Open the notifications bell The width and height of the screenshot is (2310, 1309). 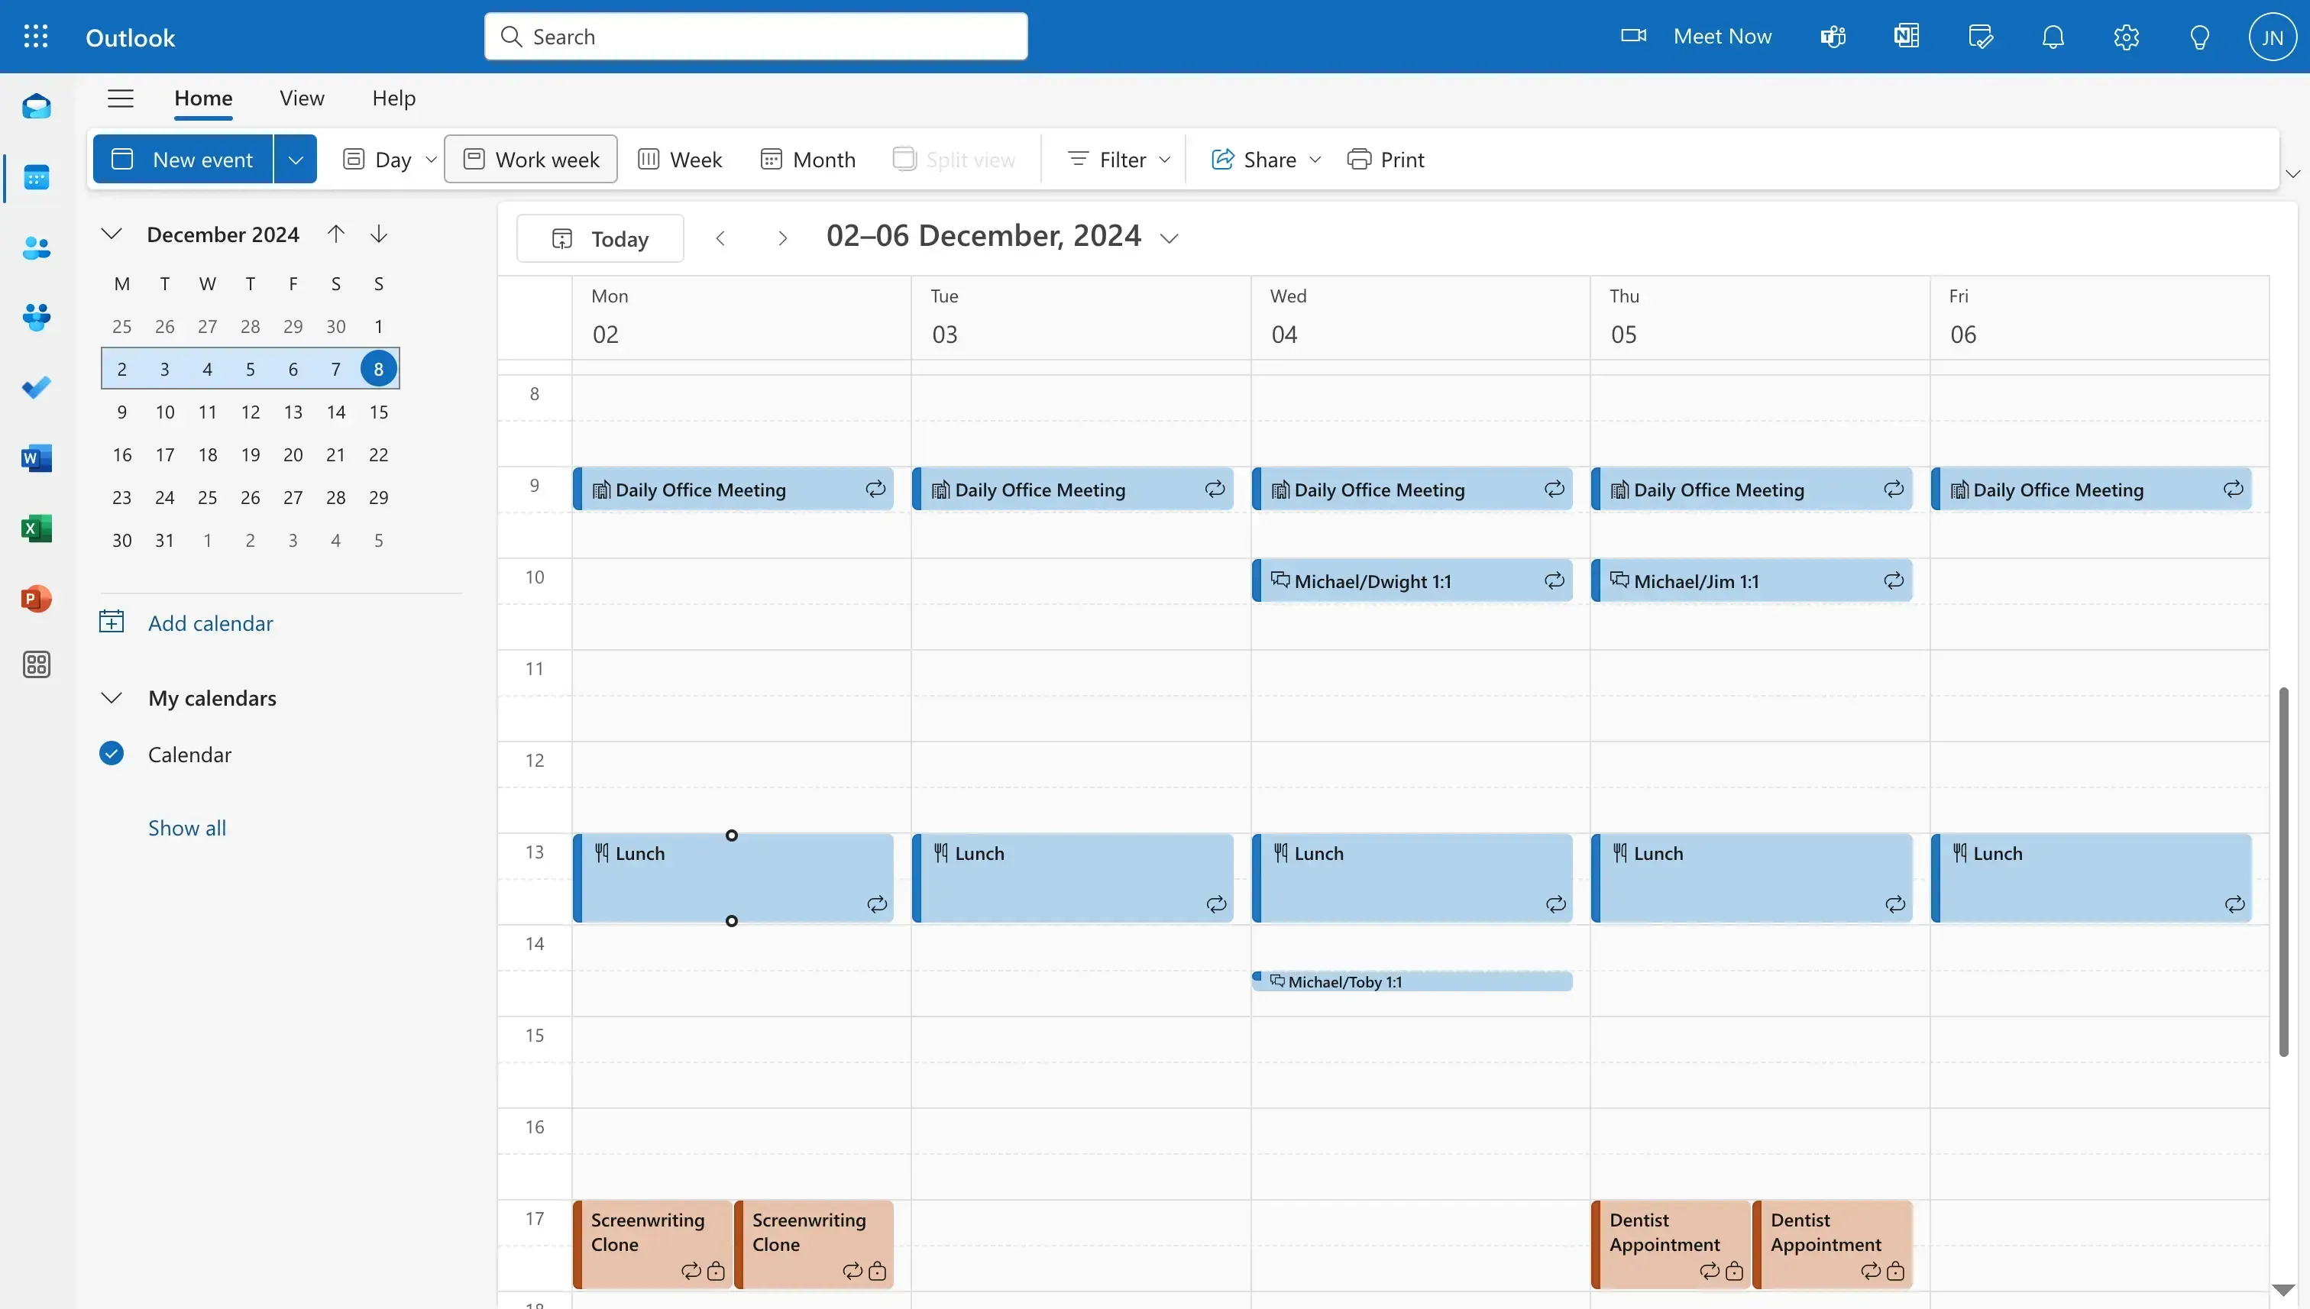coord(2053,36)
